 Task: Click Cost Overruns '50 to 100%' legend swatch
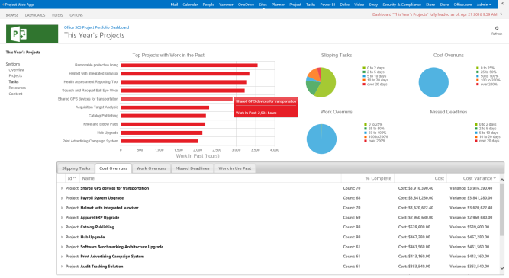tap(478, 76)
